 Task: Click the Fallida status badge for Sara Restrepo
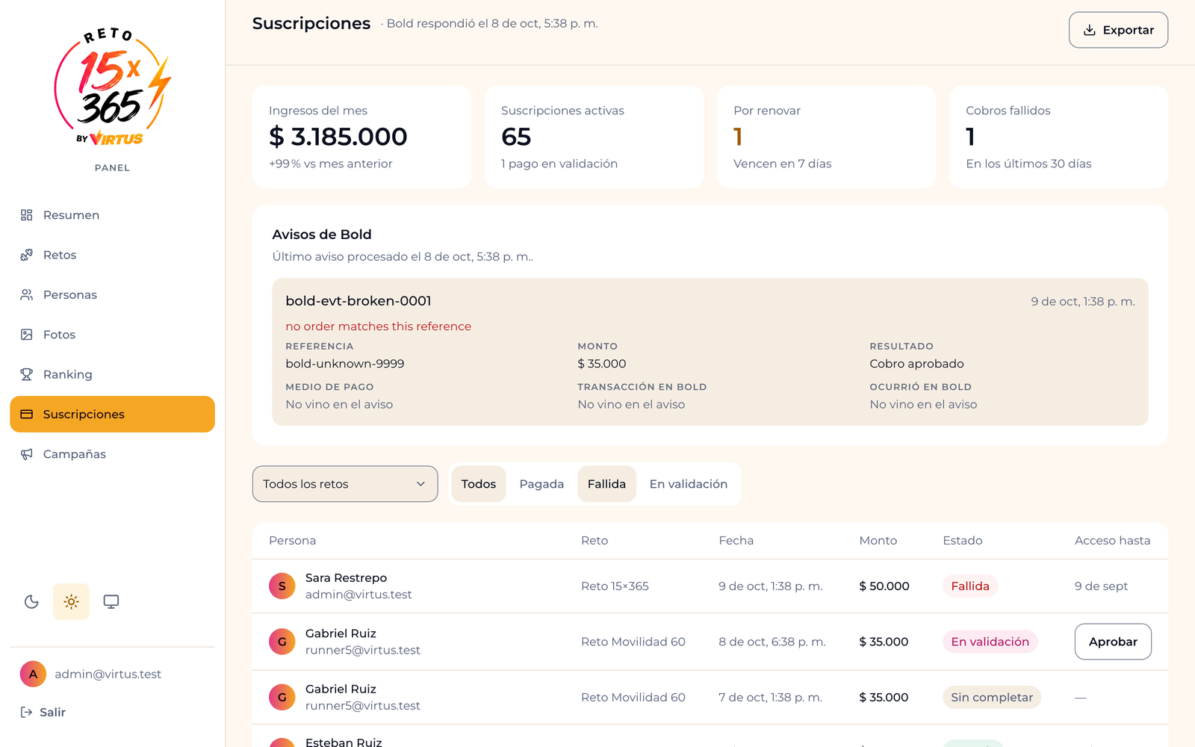[x=970, y=586]
